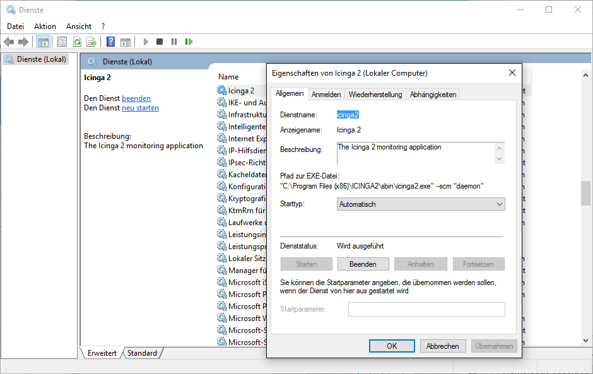Screen dimensions: 593x374
Task: Select the gear icon of Icinga 2 row
Action: tap(222, 90)
